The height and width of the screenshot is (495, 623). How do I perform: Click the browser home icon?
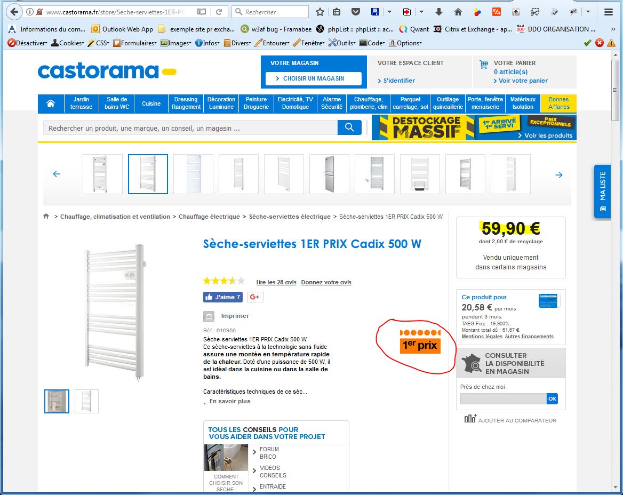point(458,12)
